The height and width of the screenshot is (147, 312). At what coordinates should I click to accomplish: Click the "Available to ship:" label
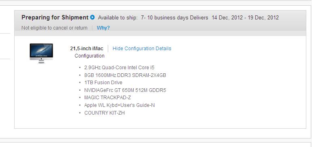coord(118,17)
